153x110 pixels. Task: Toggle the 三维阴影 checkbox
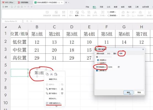[x=97, y=71]
